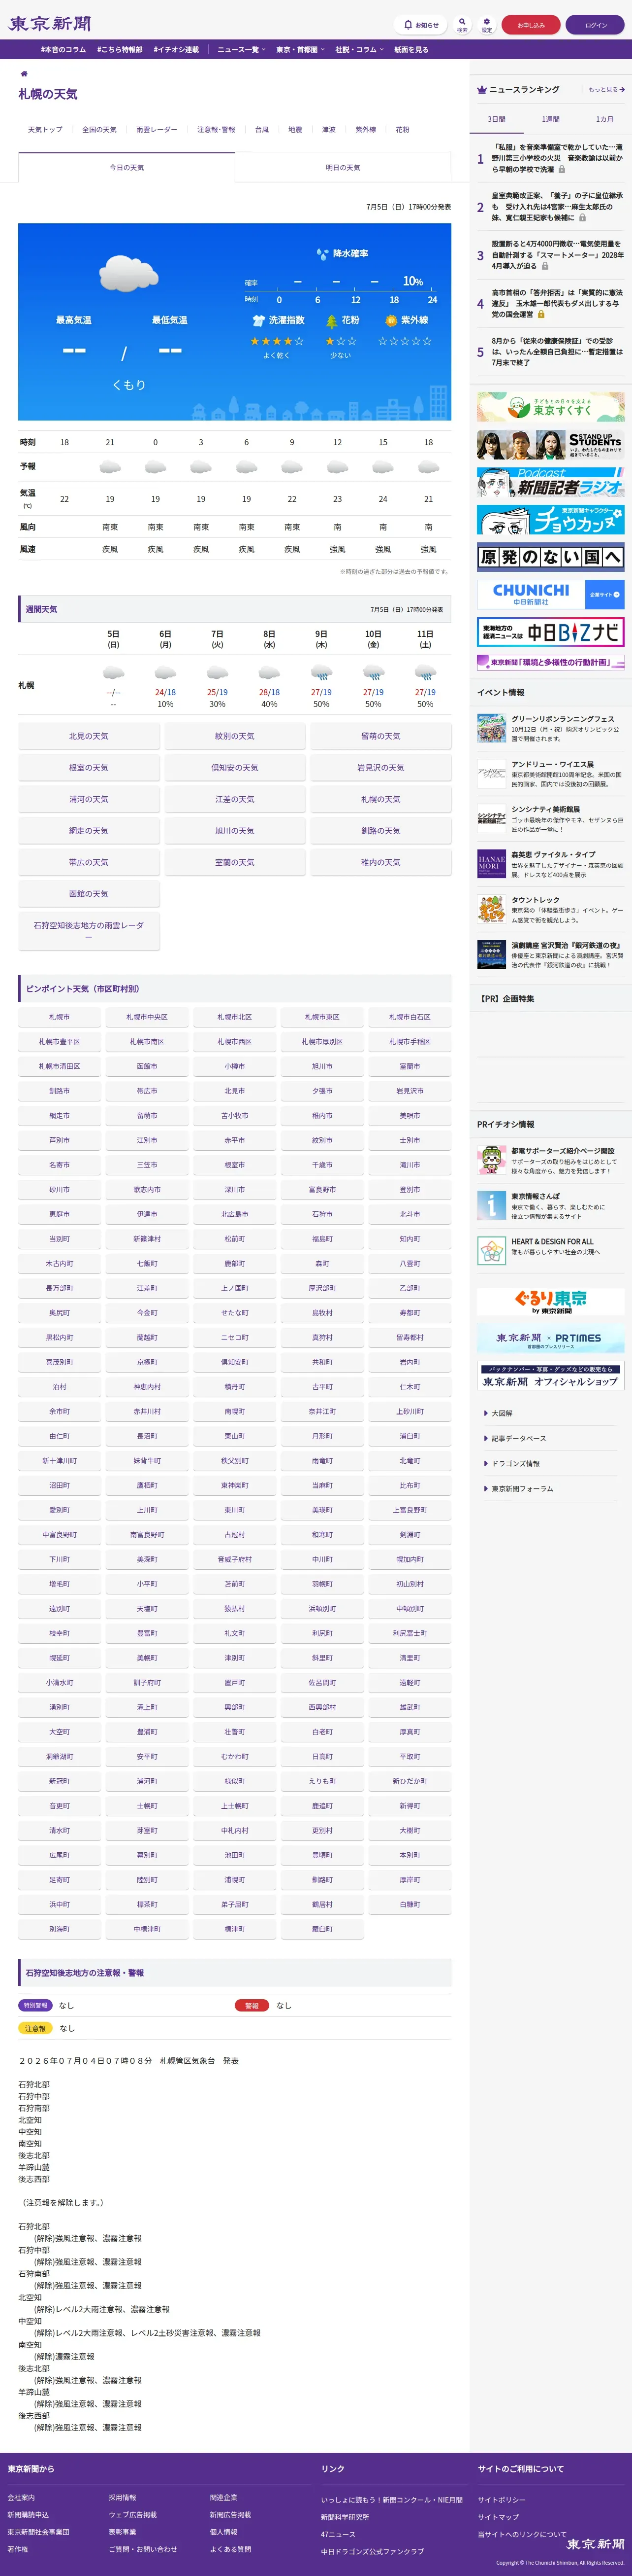Open the #本音のコラム nav link
Screen dimensions: 632x2576
pyautogui.click(x=64, y=50)
